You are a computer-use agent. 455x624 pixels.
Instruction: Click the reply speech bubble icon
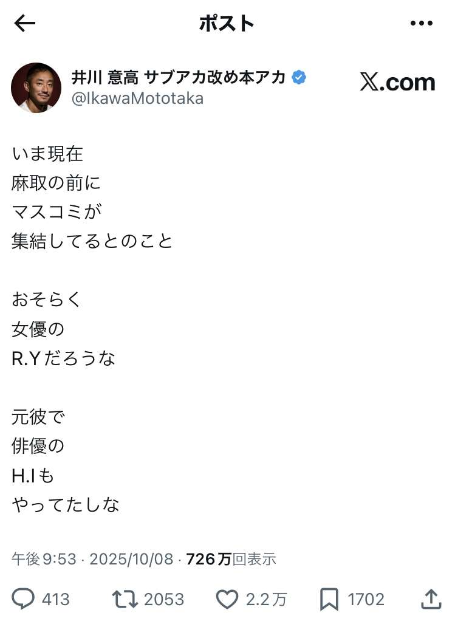click(24, 599)
